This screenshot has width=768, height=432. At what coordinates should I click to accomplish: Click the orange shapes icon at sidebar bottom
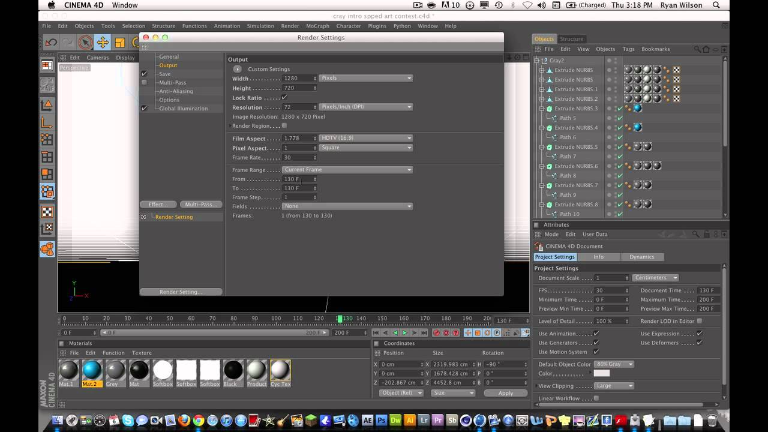(x=47, y=249)
